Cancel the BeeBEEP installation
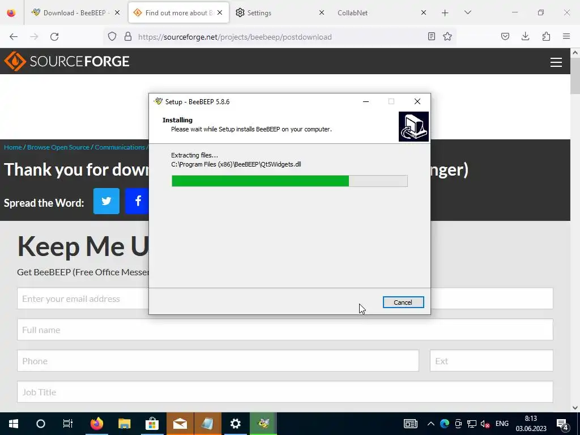 [x=403, y=302]
